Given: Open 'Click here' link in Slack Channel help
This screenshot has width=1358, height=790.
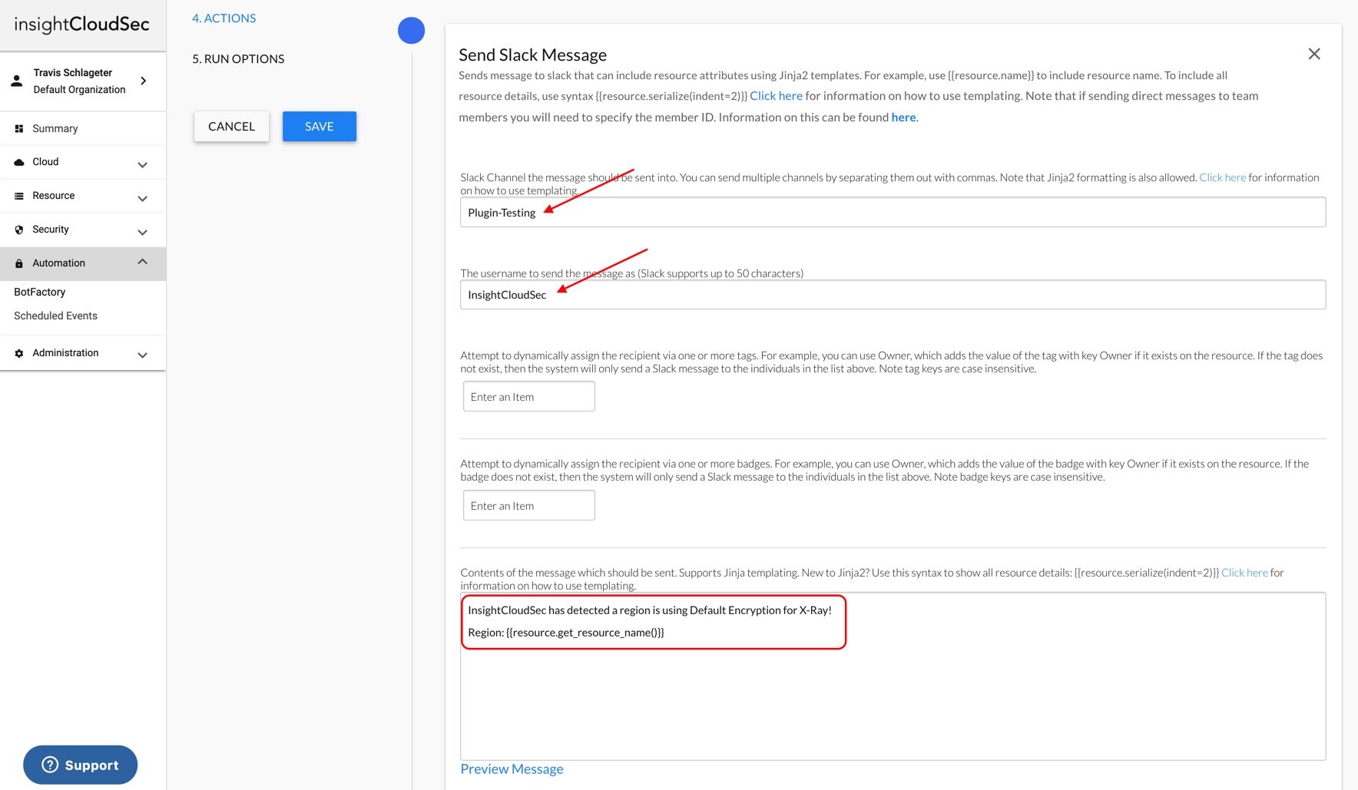Looking at the screenshot, I should 1223,177.
